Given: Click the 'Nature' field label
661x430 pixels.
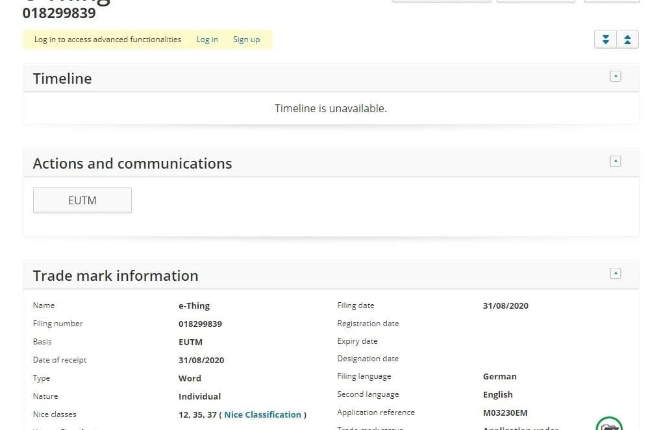Looking at the screenshot, I should click(45, 396).
